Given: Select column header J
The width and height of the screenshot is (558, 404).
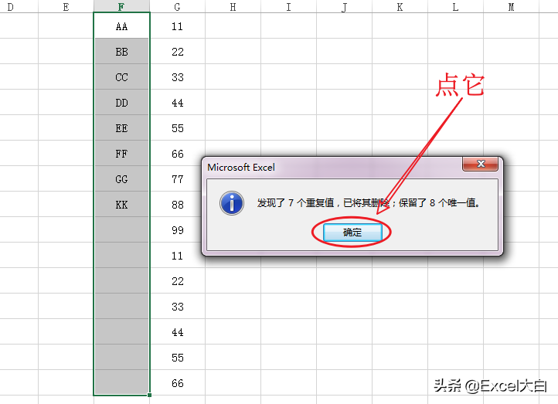Looking at the screenshot, I should point(344,6).
